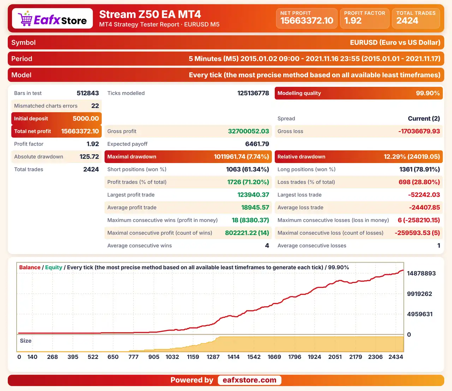Click the Average profit trade value 18945.57
The height and width of the screenshot is (391, 452).
tap(255, 207)
